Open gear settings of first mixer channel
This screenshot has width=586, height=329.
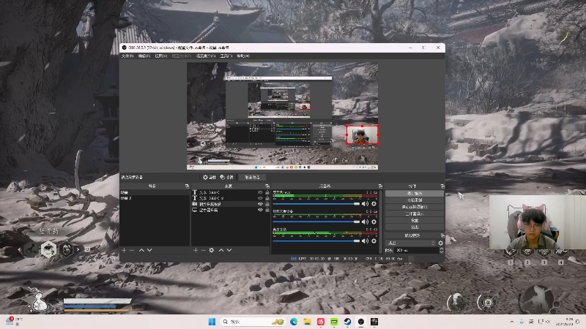374,204
